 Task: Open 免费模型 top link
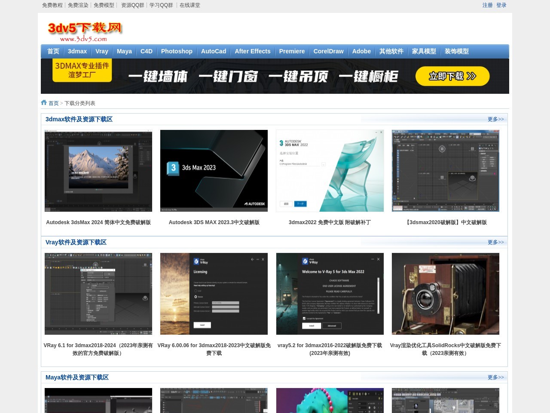coord(104,5)
